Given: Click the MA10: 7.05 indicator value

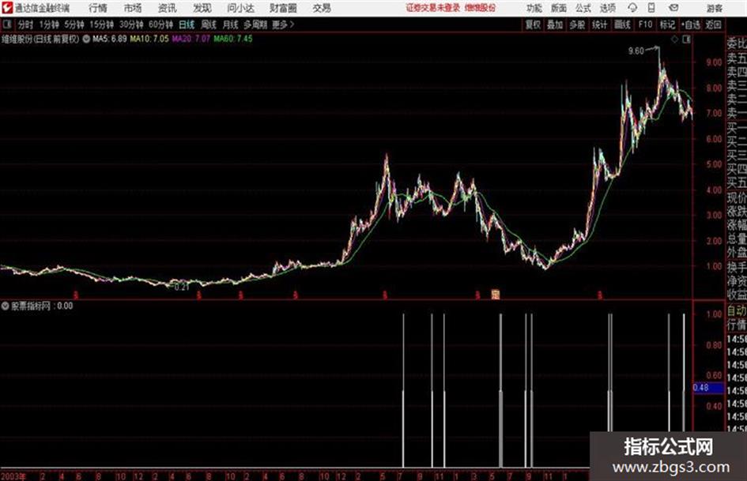Looking at the screenshot, I should click(149, 39).
